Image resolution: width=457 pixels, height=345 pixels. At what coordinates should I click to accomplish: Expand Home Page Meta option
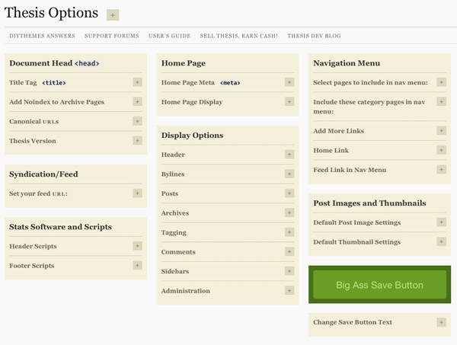point(289,82)
